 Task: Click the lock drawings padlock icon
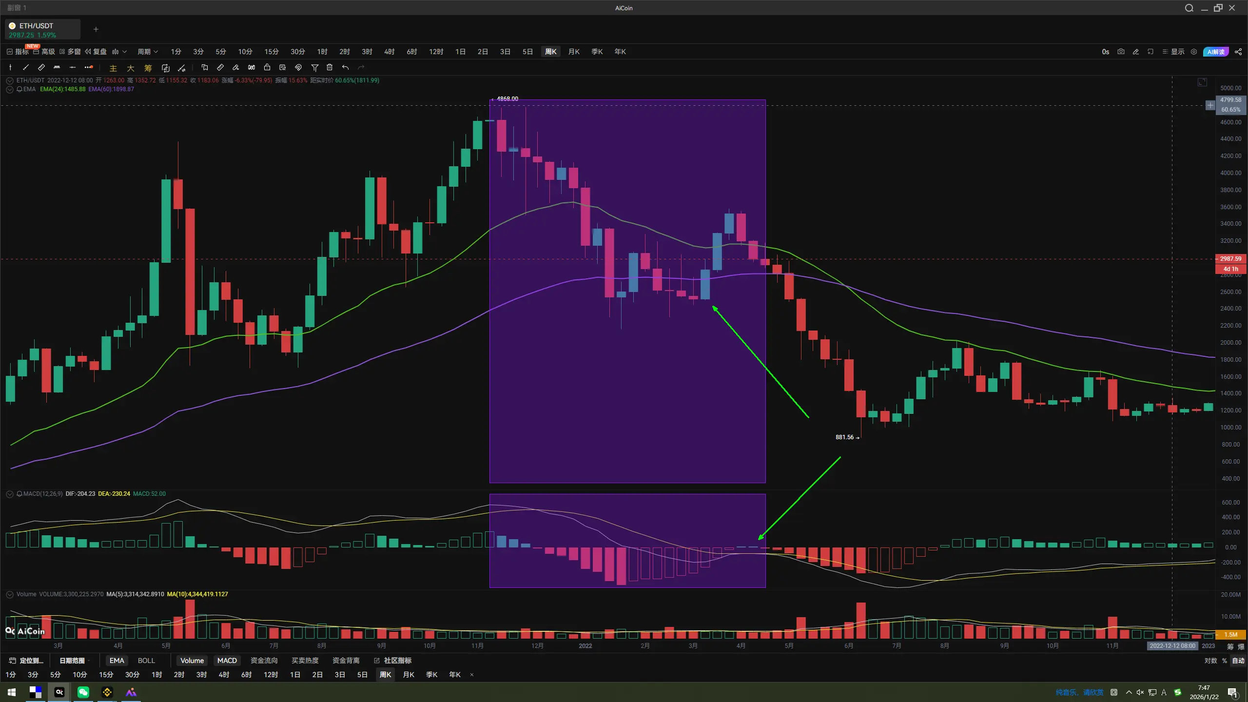[x=267, y=68]
